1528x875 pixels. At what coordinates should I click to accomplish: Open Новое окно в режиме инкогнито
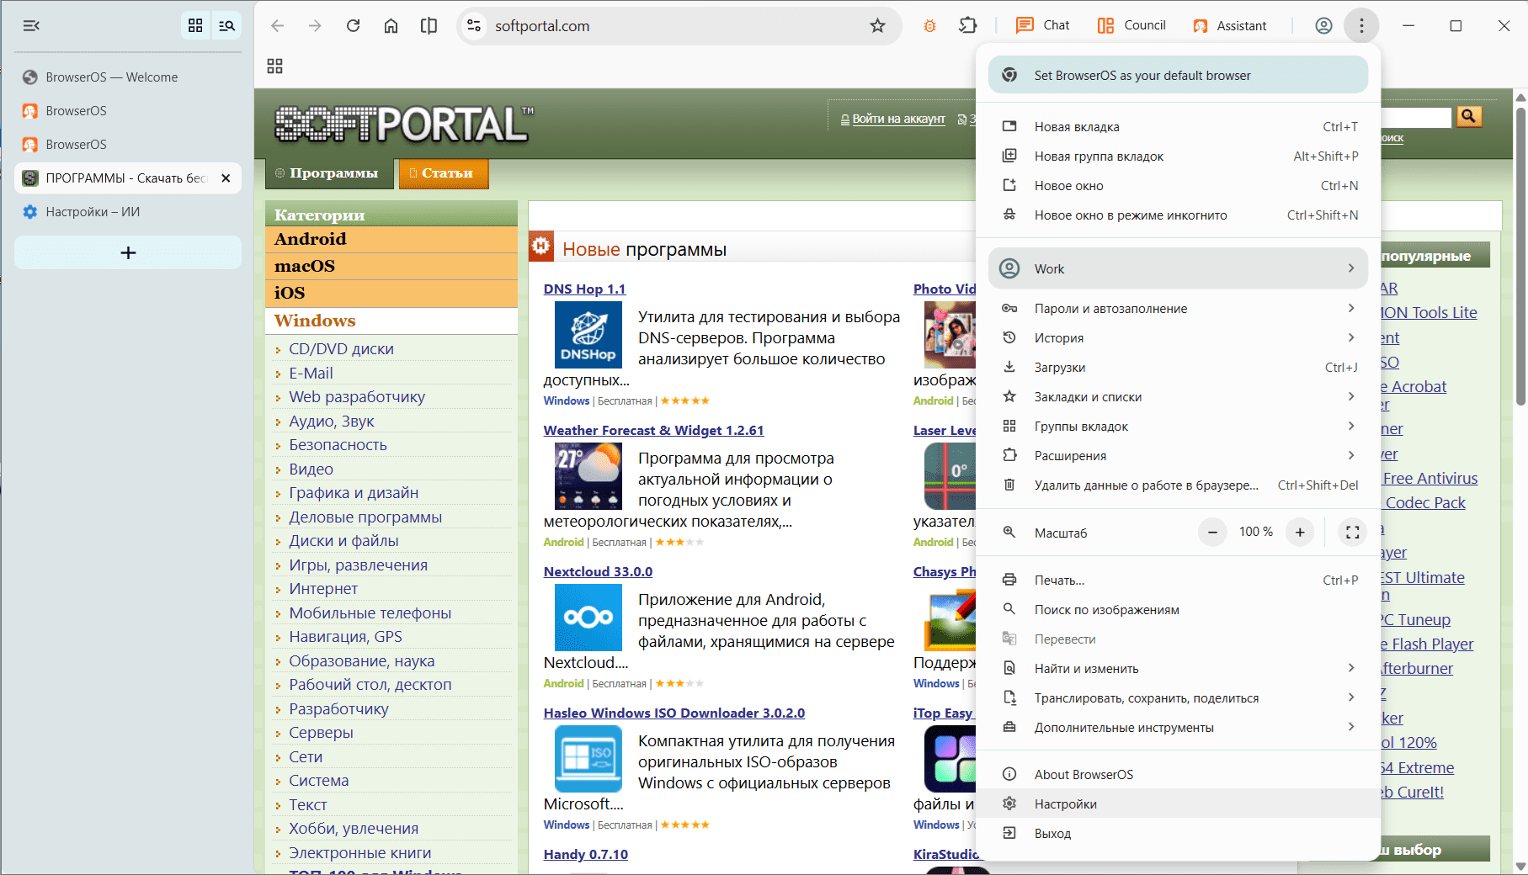pyautogui.click(x=1178, y=215)
